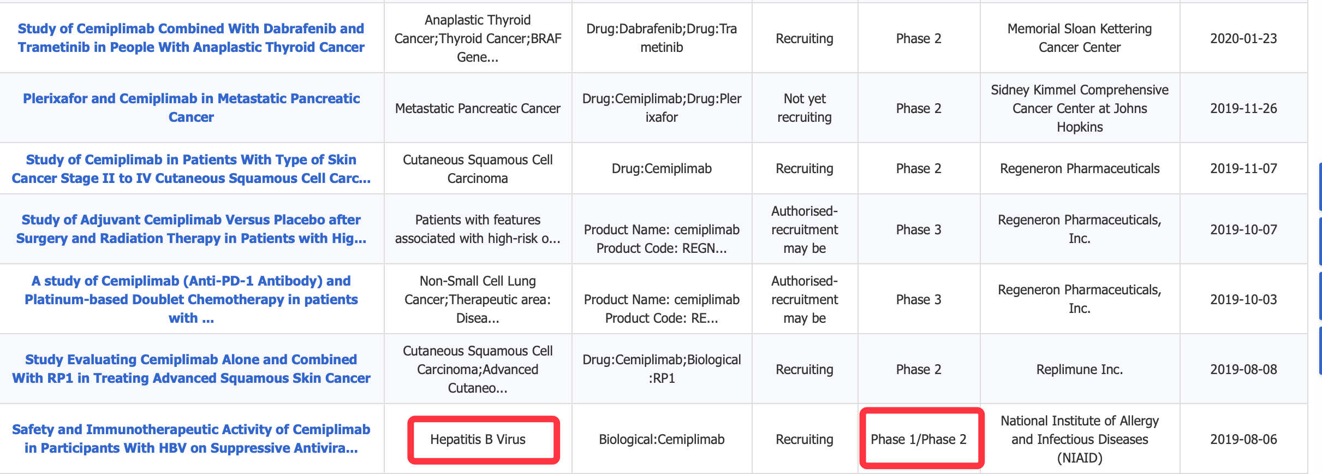This screenshot has width=1322, height=474.
Task: Open Cemiplimab Alone and Combined With RP1 study
Action: (191, 369)
